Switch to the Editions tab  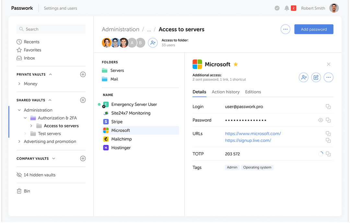tap(253, 92)
